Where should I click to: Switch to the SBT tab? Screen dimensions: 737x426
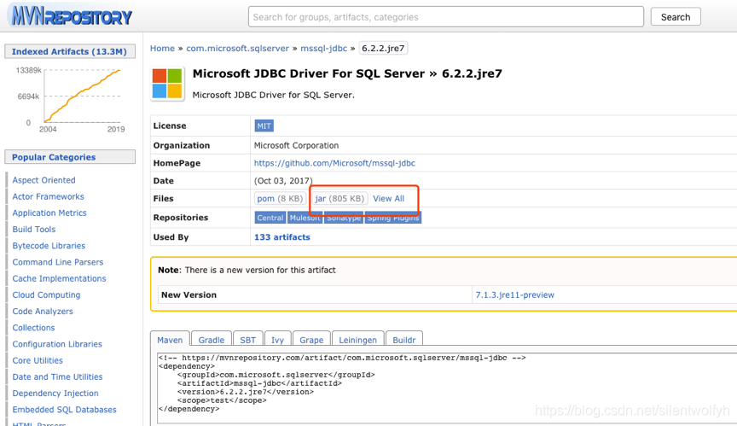click(x=247, y=340)
